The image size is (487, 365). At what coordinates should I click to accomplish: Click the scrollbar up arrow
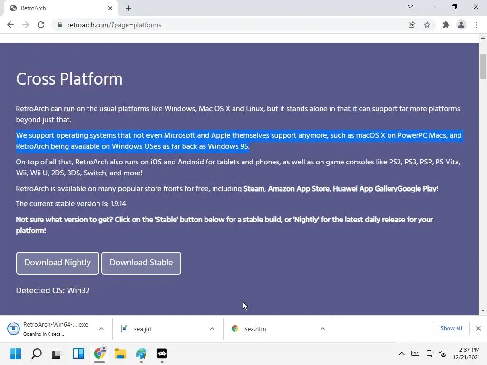(x=483, y=38)
